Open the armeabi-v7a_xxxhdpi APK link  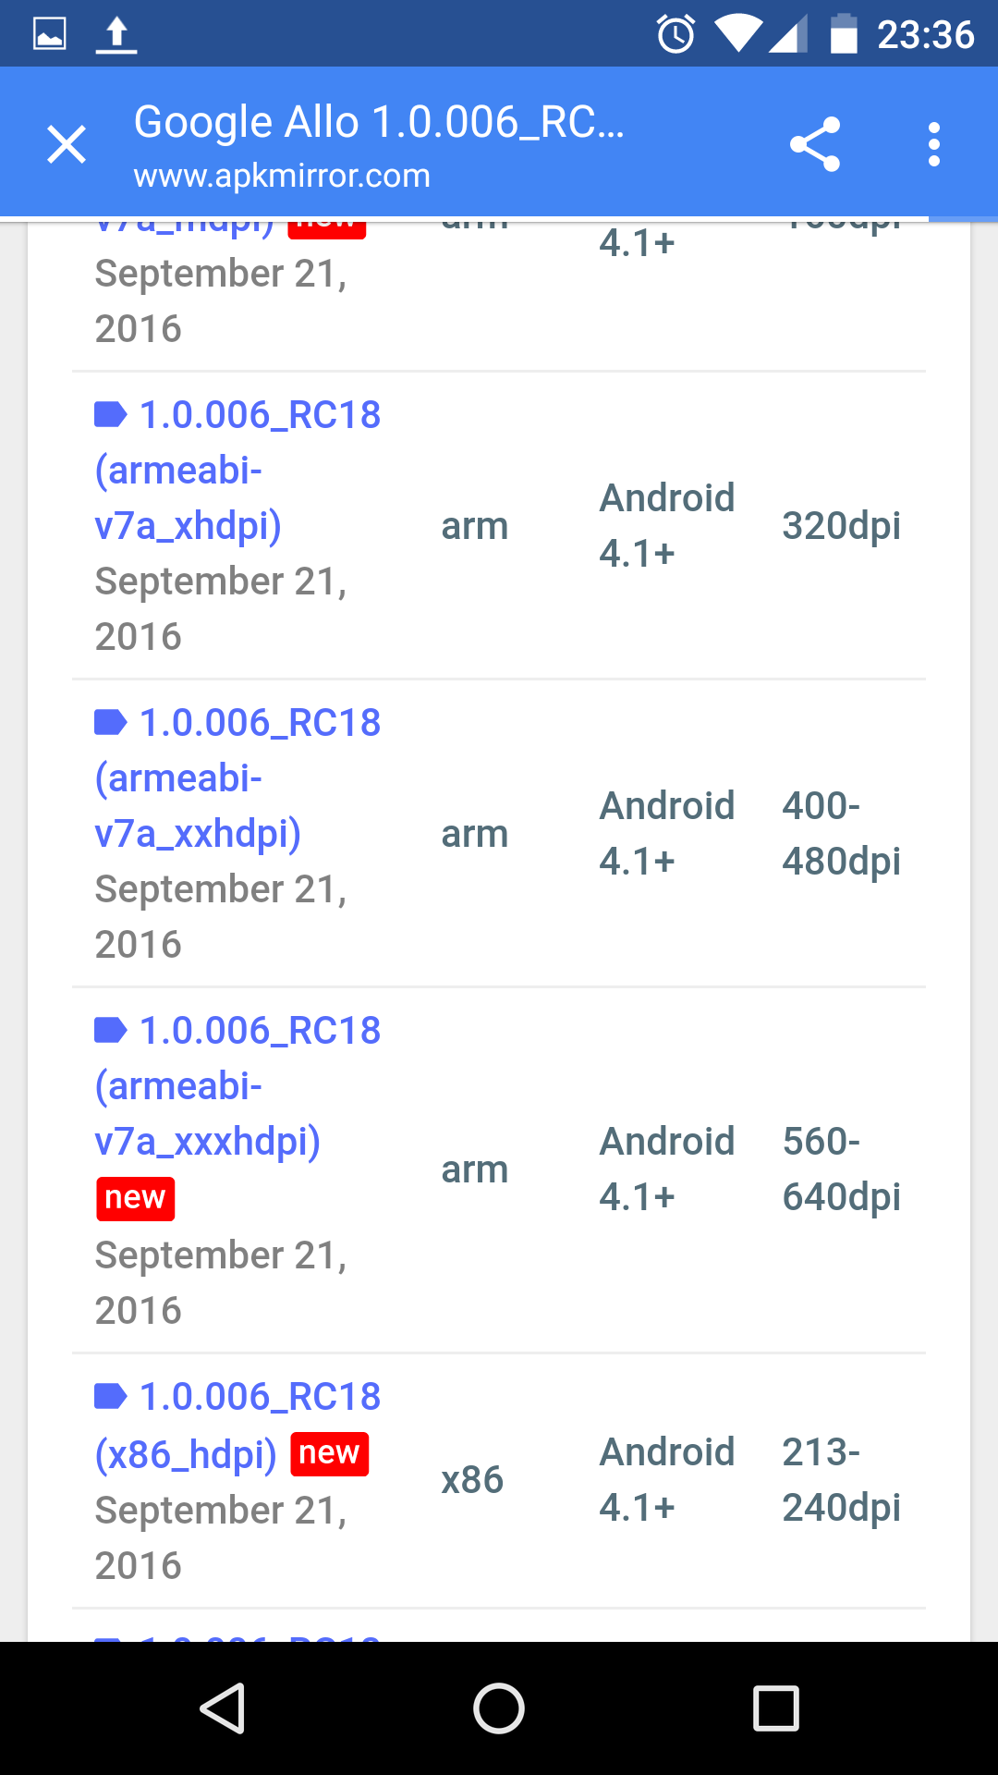(237, 1085)
